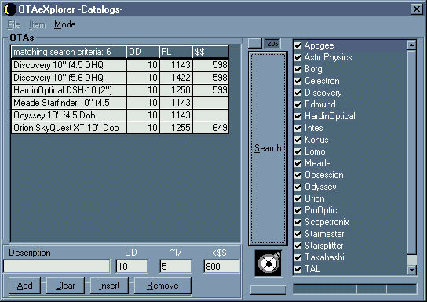Uncheck the AstroPhysics catalog checkbox
This screenshot has width=427, height=302.
(x=298, y=57)
